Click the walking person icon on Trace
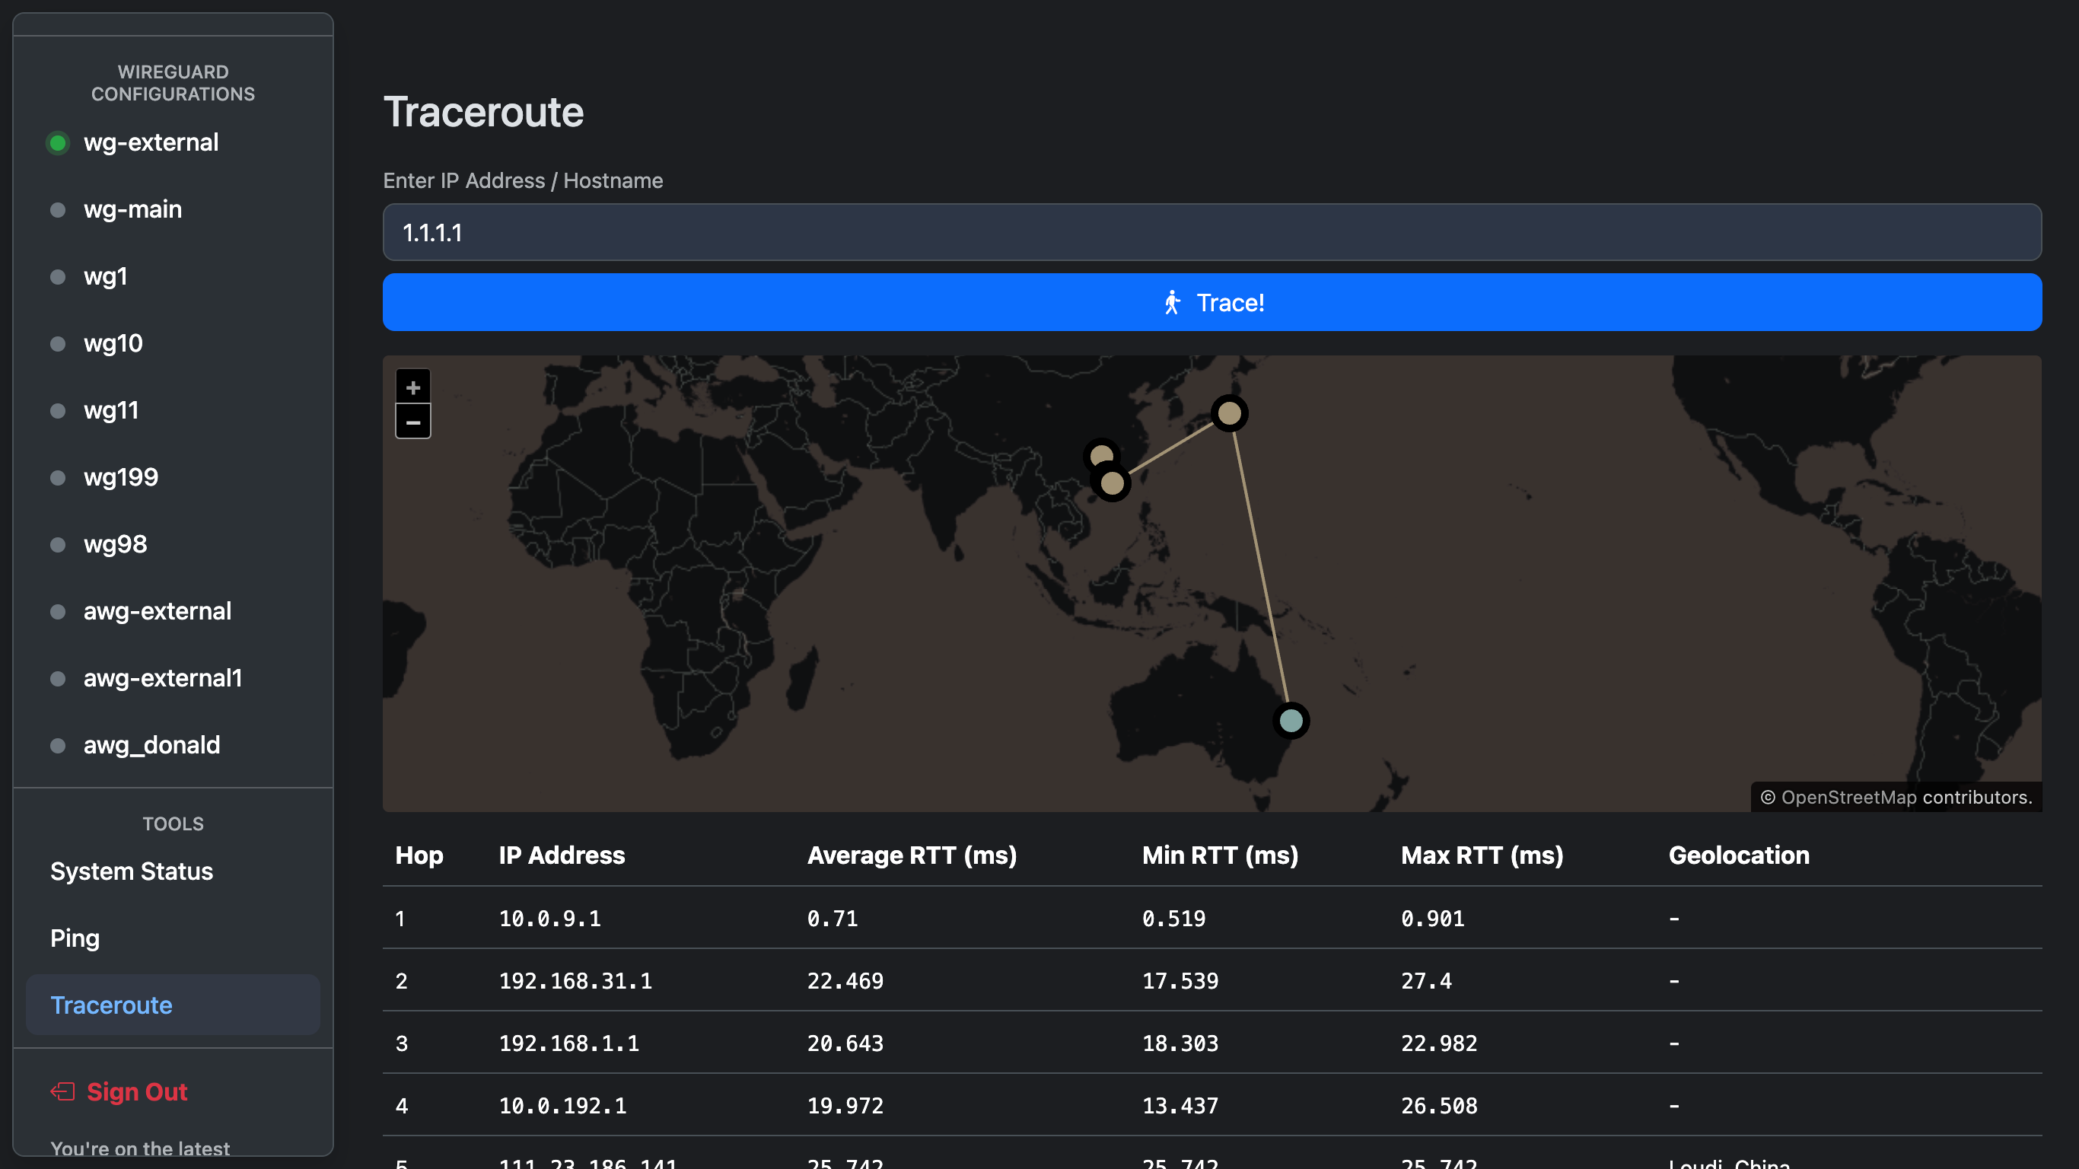 click(x=1172, y=303)
